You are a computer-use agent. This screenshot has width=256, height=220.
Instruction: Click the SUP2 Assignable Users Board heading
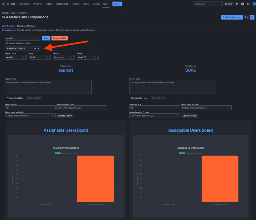[x=190, y=130]
